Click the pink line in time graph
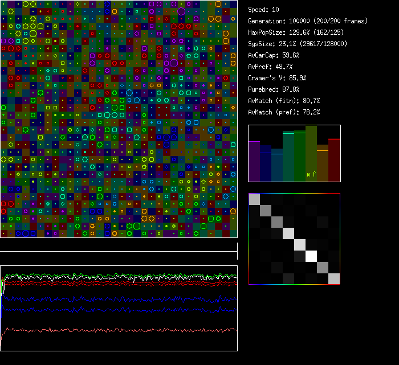This screenshot has height=365, width=399. coord(114,330)
